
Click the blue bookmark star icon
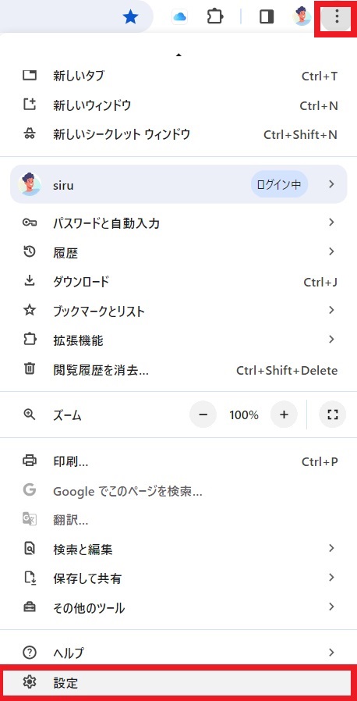[130, 17]
